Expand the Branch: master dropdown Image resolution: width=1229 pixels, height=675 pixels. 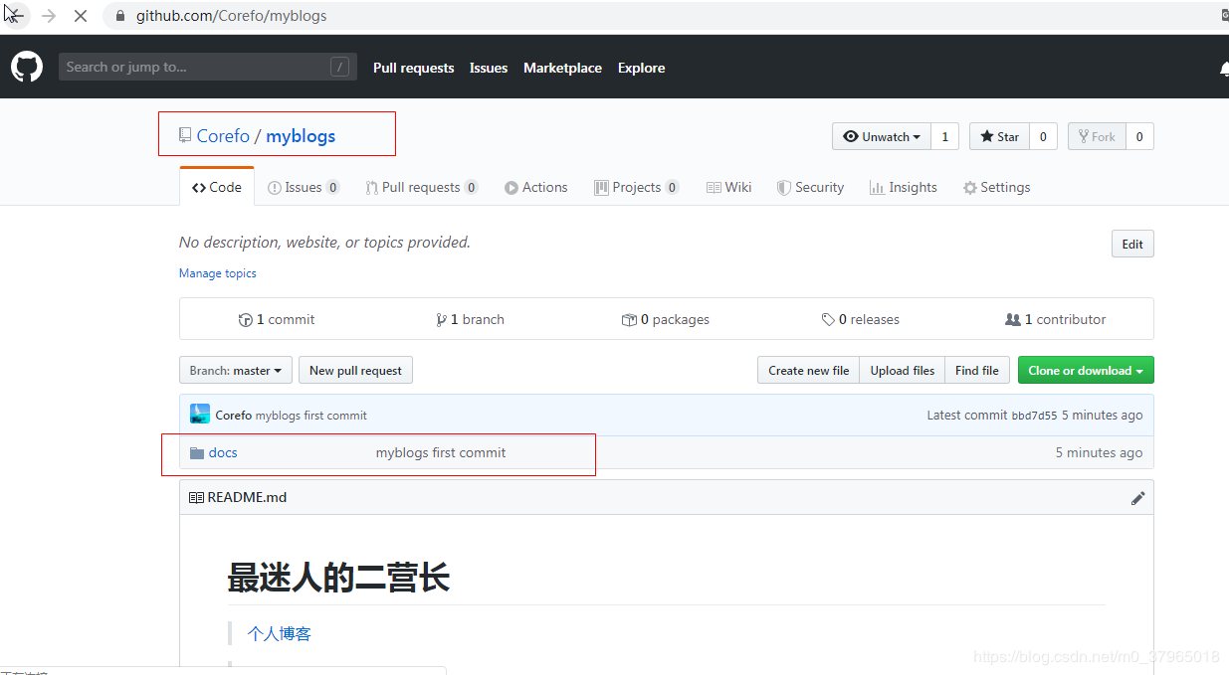(x=236, y=371)
